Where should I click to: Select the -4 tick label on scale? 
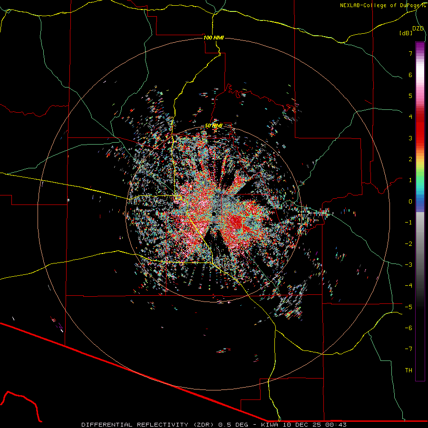pyautogui.click(x=409, y=286)
